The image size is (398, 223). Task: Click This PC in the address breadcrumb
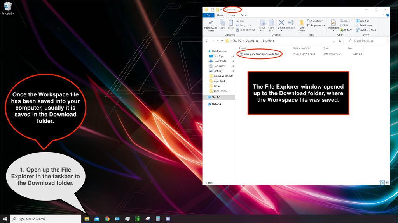point(237,41)
